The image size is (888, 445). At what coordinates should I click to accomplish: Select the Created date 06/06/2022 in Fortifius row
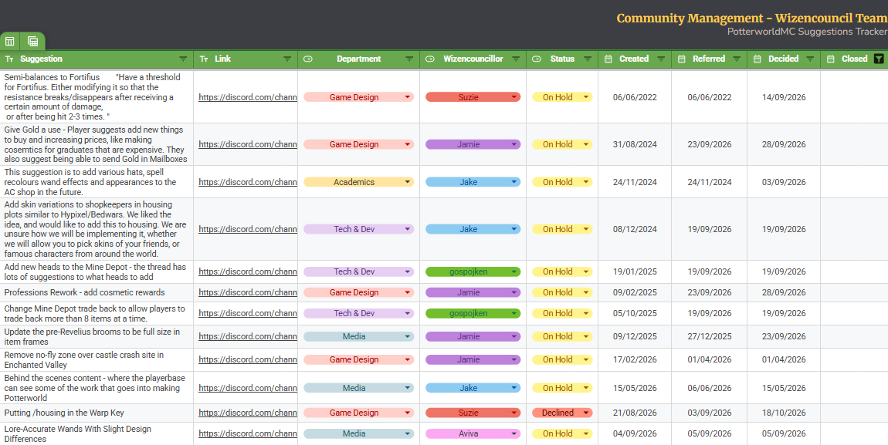pos(635,97)
